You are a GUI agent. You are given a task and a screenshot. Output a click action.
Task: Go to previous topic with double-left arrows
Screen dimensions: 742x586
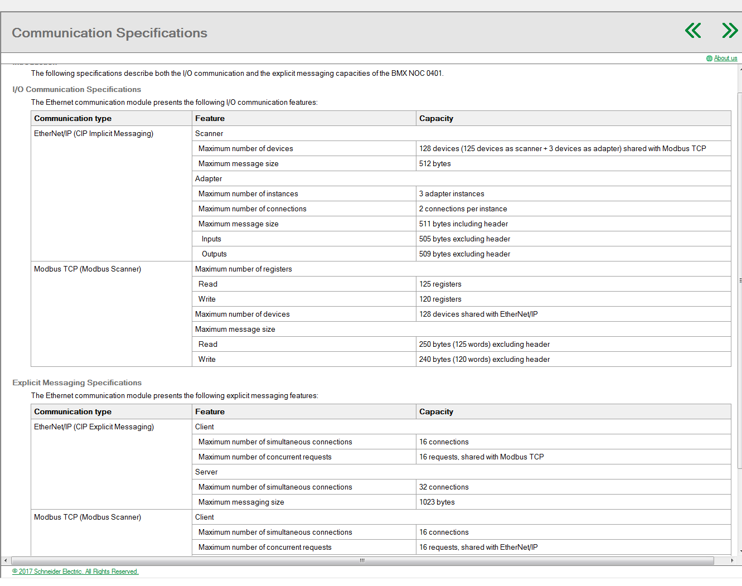click(x=693, y=31)
